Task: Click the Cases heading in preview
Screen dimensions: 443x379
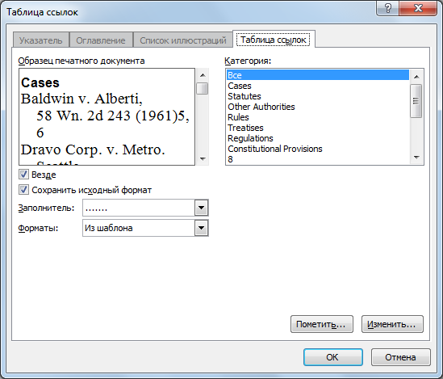Action: [40, 82]
